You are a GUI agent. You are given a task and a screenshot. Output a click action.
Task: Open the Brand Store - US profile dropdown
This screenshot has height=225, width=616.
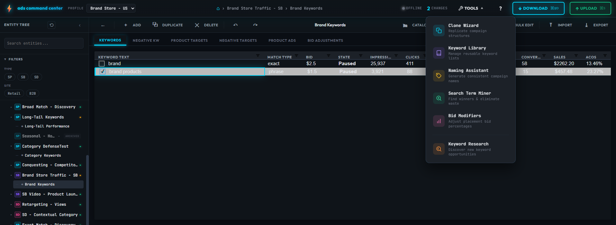(111, 8)
